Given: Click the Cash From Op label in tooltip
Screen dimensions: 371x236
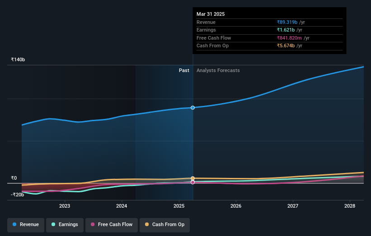Looking at the screenshot, I should point(212,46).
